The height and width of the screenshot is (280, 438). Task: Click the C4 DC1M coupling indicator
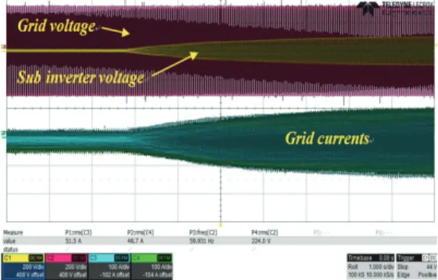(x=164, y=258)
